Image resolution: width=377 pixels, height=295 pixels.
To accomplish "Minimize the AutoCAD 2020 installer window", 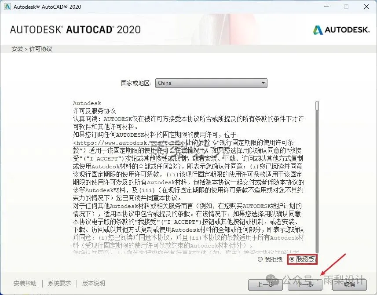I will [326, 7].
